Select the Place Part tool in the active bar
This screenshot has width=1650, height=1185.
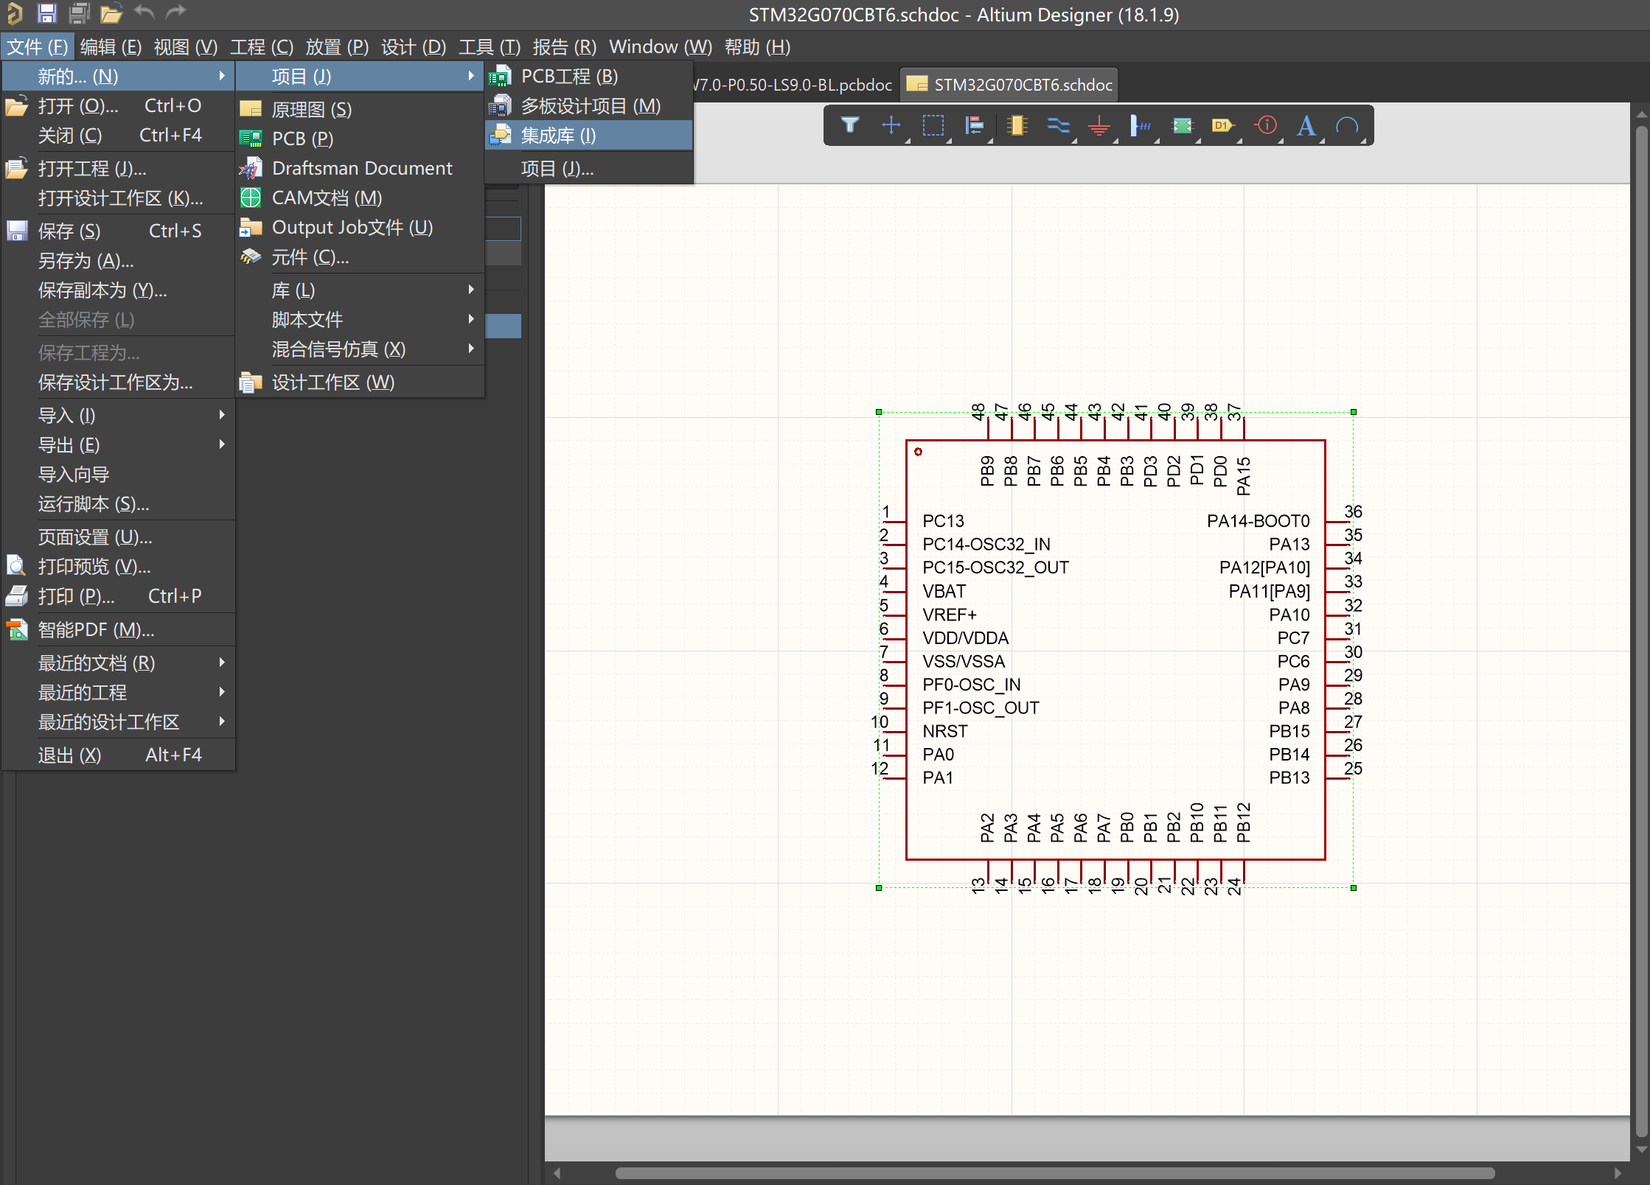(1017, 125)
